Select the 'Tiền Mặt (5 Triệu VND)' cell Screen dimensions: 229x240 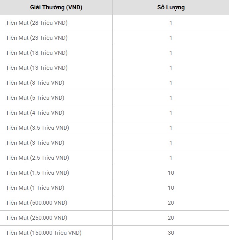coord(35,98)
